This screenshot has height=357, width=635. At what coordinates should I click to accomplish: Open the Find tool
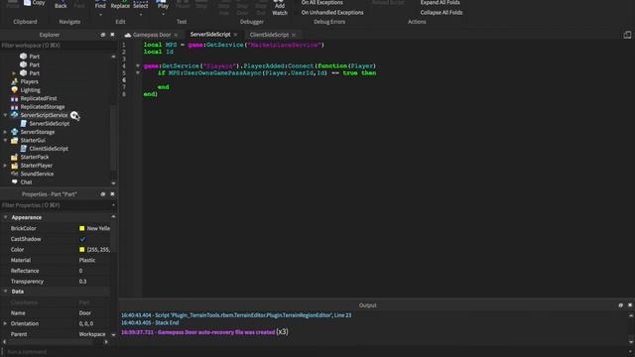[100, 5]
